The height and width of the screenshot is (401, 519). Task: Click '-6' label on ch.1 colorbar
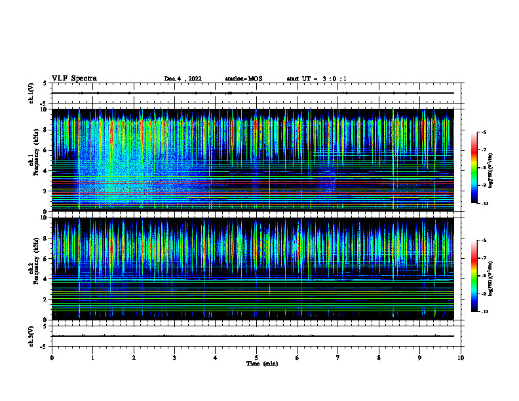[484, 132]
